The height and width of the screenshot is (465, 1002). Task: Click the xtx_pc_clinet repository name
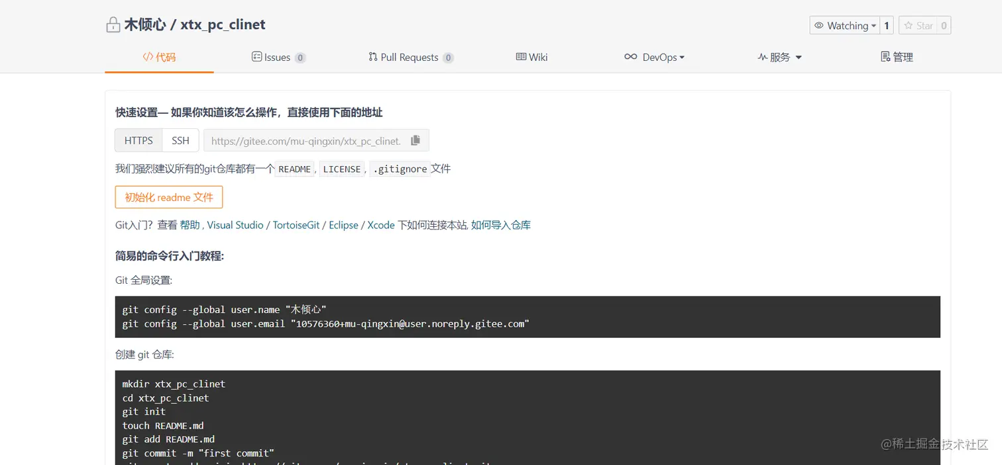[223, 25]
